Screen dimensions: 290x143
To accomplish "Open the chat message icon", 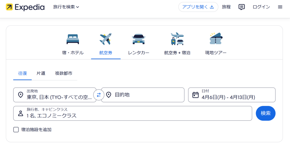I will click(x=242, y=7).
